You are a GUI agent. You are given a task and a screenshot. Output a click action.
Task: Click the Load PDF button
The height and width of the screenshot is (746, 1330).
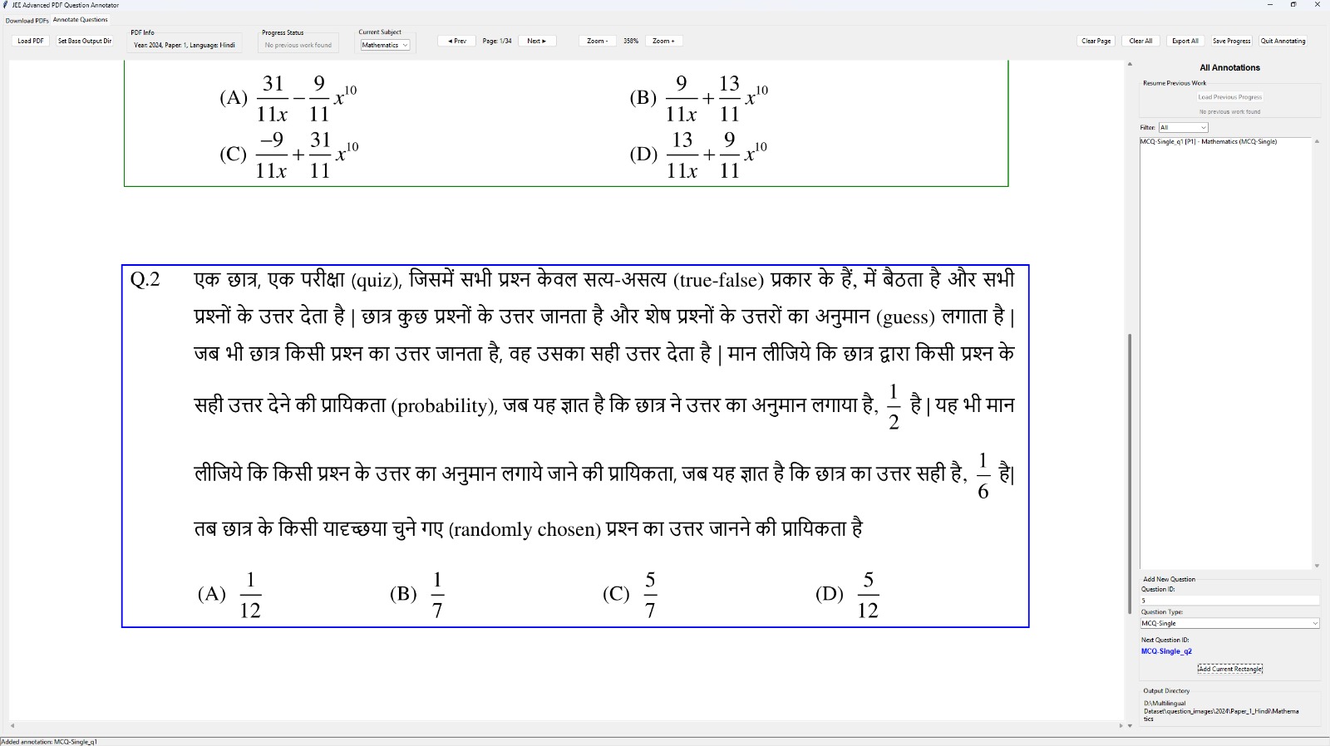(x=31, y=41)
